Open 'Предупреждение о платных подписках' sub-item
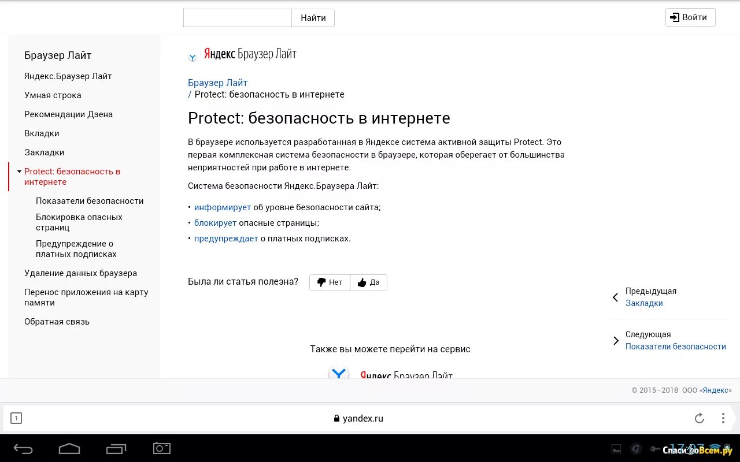 coord(76,249)
